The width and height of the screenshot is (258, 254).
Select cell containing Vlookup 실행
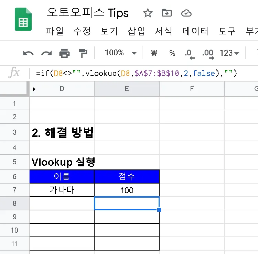(x=62, y=162)
